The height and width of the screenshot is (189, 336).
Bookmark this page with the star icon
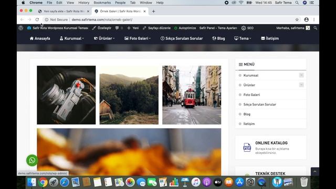pos(297,19)
